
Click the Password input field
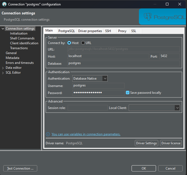(x=98, y=93)
